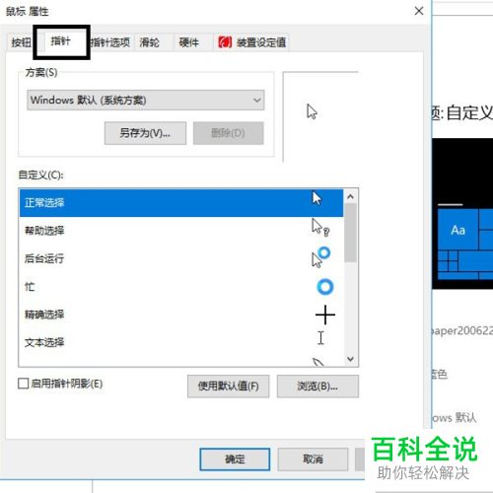Click the 使用默认值(F) button
Screen dimensions: 493x493
[229, 387]
